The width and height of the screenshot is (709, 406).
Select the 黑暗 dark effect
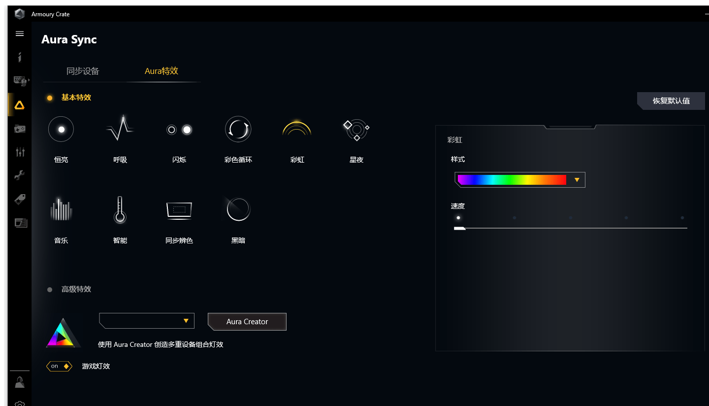238,209
